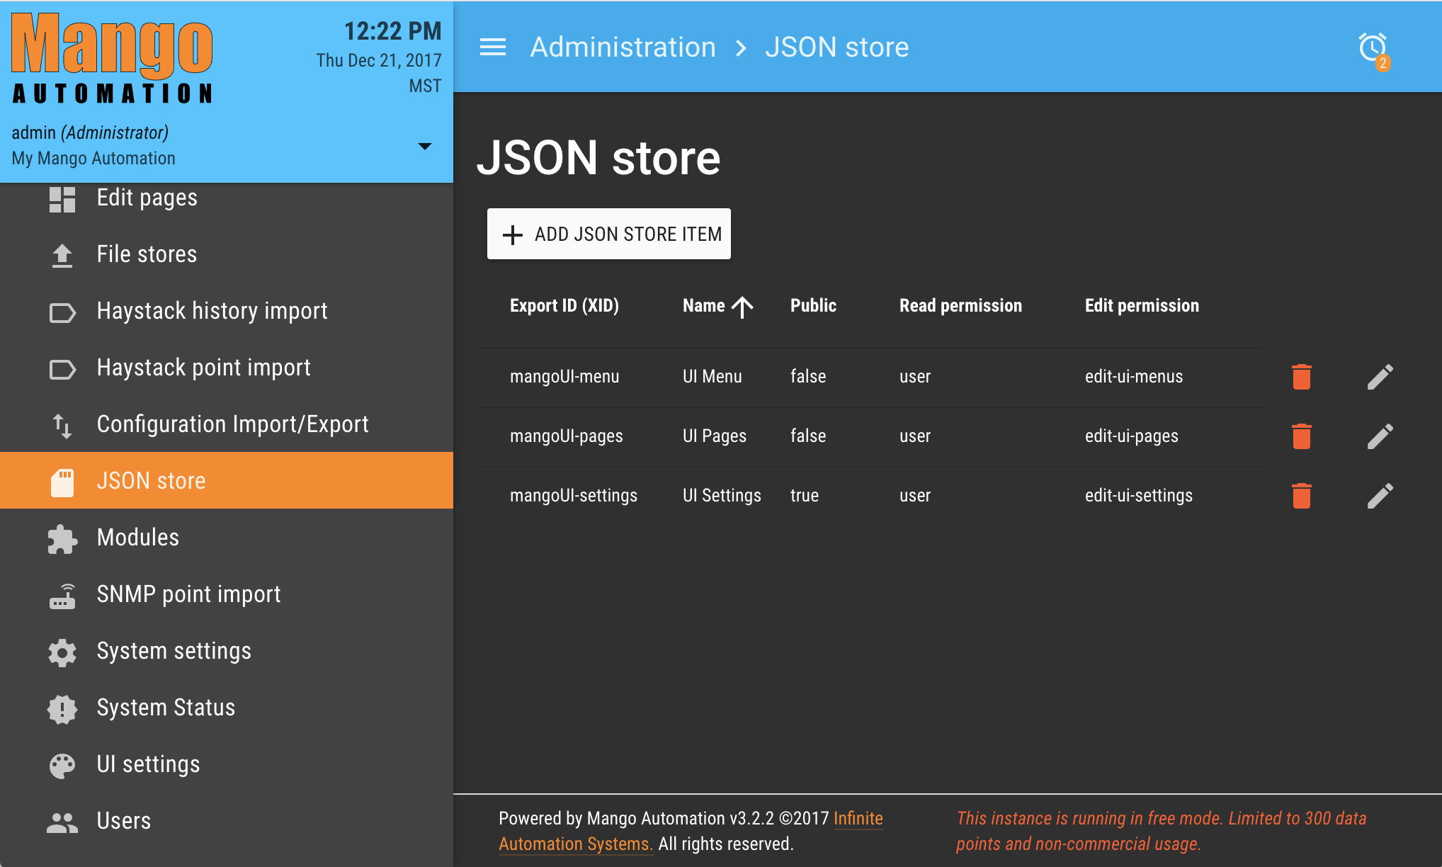Click 'true' Public value for UI Settings

[x=805, y=495]
